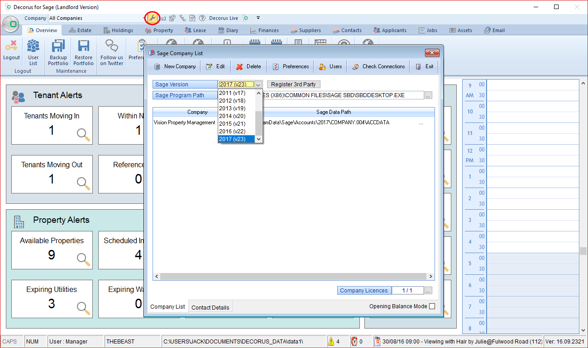The image size is (588, 348).
Task: Click New Company in the dialog toolbar
Action: [175, 66]
